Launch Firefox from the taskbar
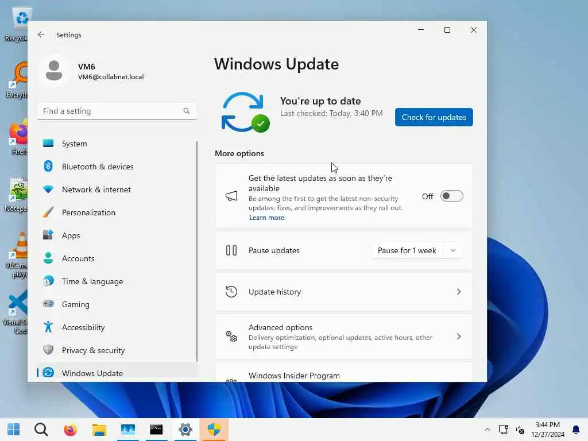This screenshot has width=588, height=441. click(70, 430)
